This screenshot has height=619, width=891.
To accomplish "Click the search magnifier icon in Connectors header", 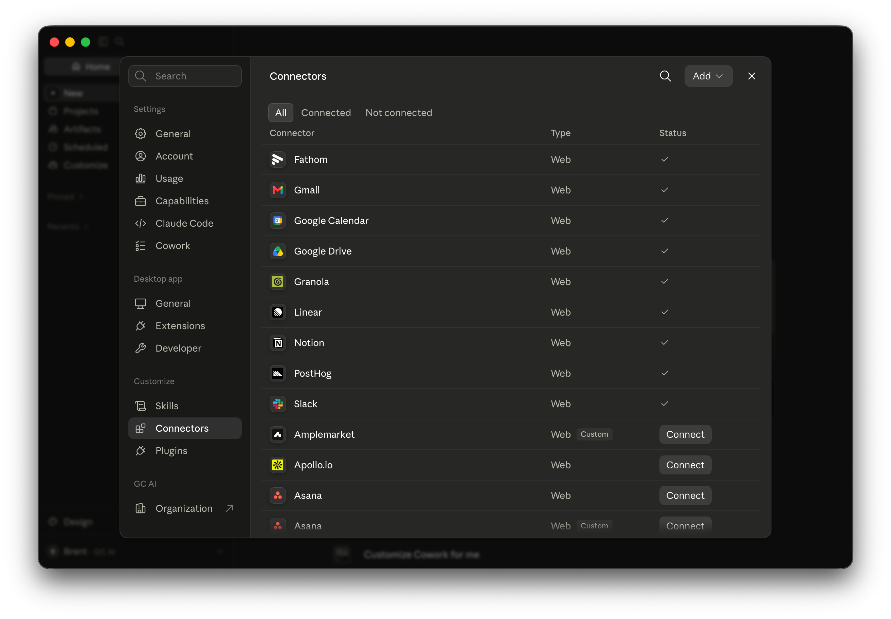I will (665, 76).
